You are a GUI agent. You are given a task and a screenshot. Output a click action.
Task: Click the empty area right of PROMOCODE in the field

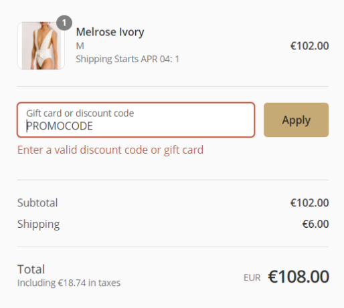(172, 126)
